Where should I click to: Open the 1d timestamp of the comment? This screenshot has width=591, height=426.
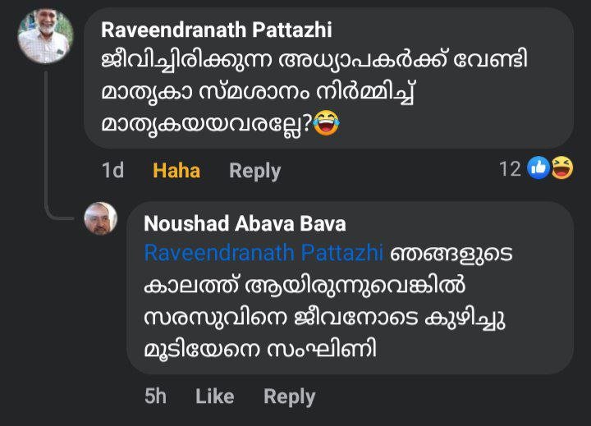click(x=112, y=170)
